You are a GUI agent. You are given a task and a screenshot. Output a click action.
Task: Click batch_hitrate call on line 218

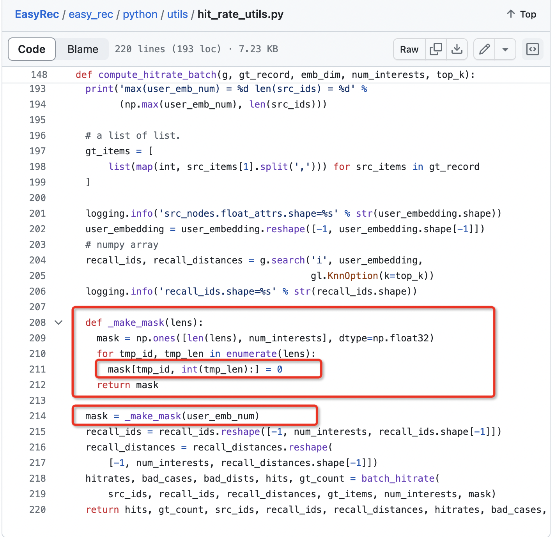click(398, 479)
